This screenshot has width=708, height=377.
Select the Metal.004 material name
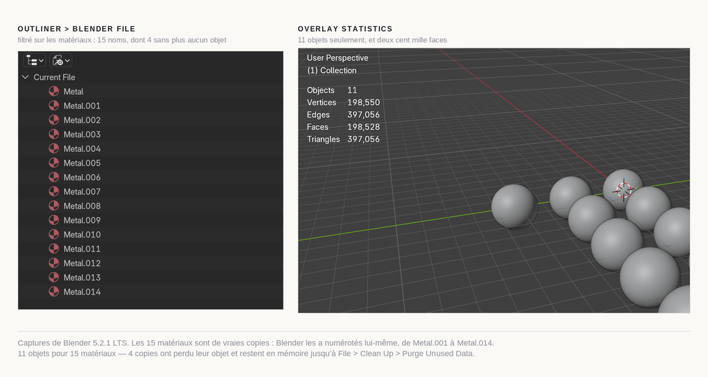coord(82,149)
